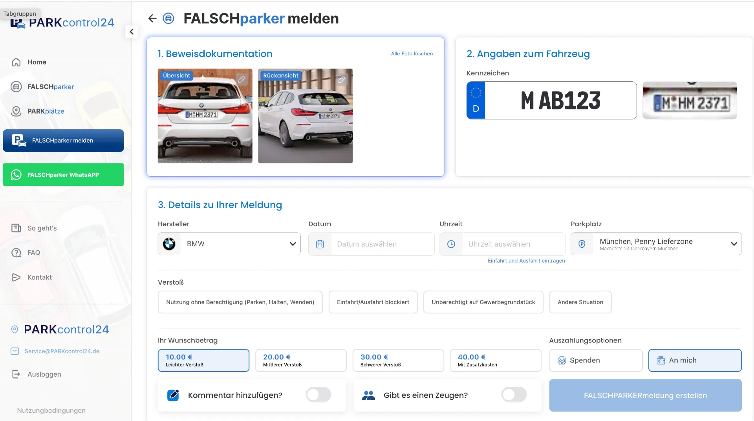Open the Übersicht car photo thumbnail

pyautogui.click(x=205, y=116)
